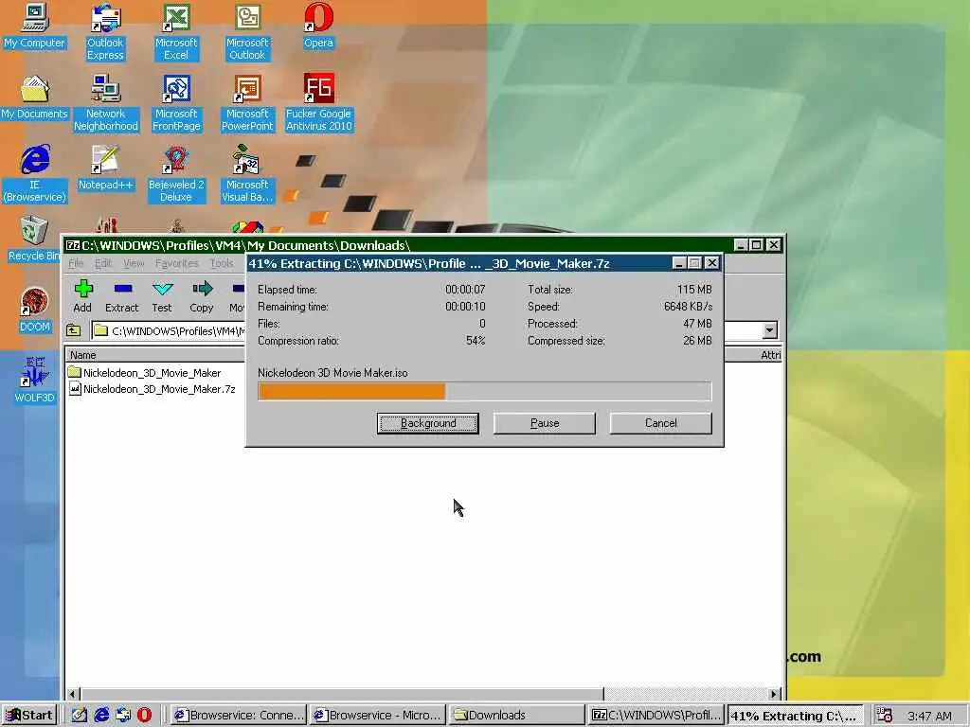Select the Microsoft FrontPage shortcut

pyautogui.click(x=176, y=103)
